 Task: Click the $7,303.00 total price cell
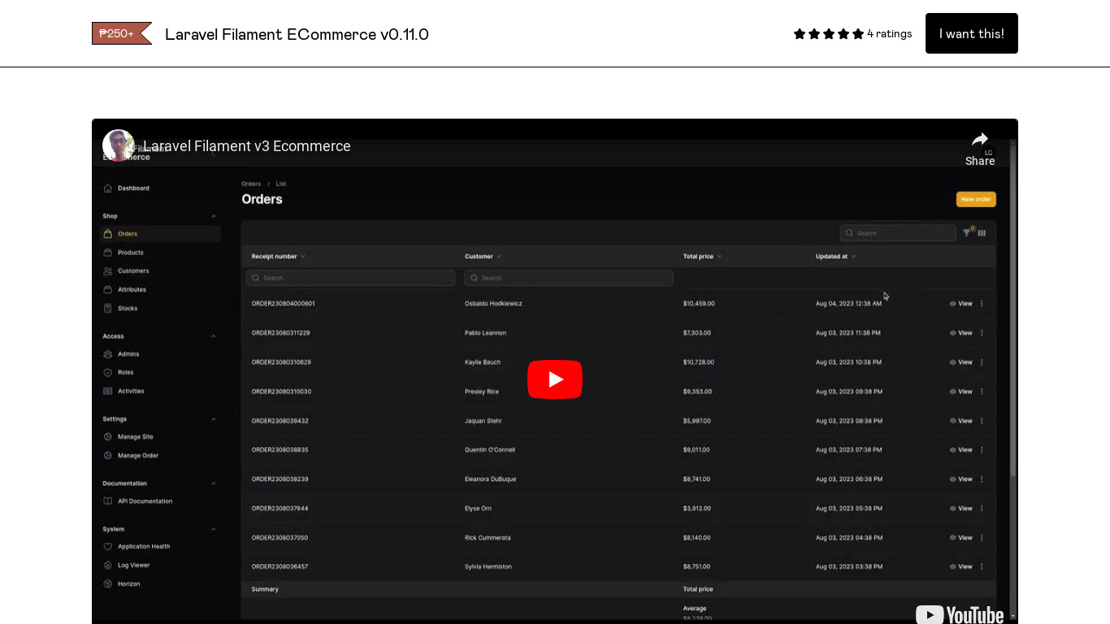tap(697, 333)
